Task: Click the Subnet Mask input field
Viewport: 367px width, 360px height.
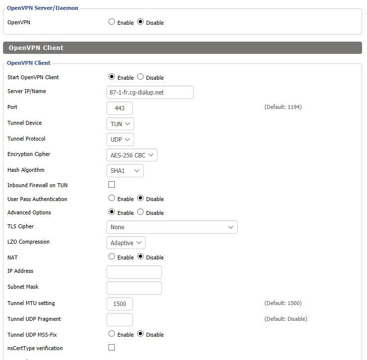Action: tap(134, 288)
